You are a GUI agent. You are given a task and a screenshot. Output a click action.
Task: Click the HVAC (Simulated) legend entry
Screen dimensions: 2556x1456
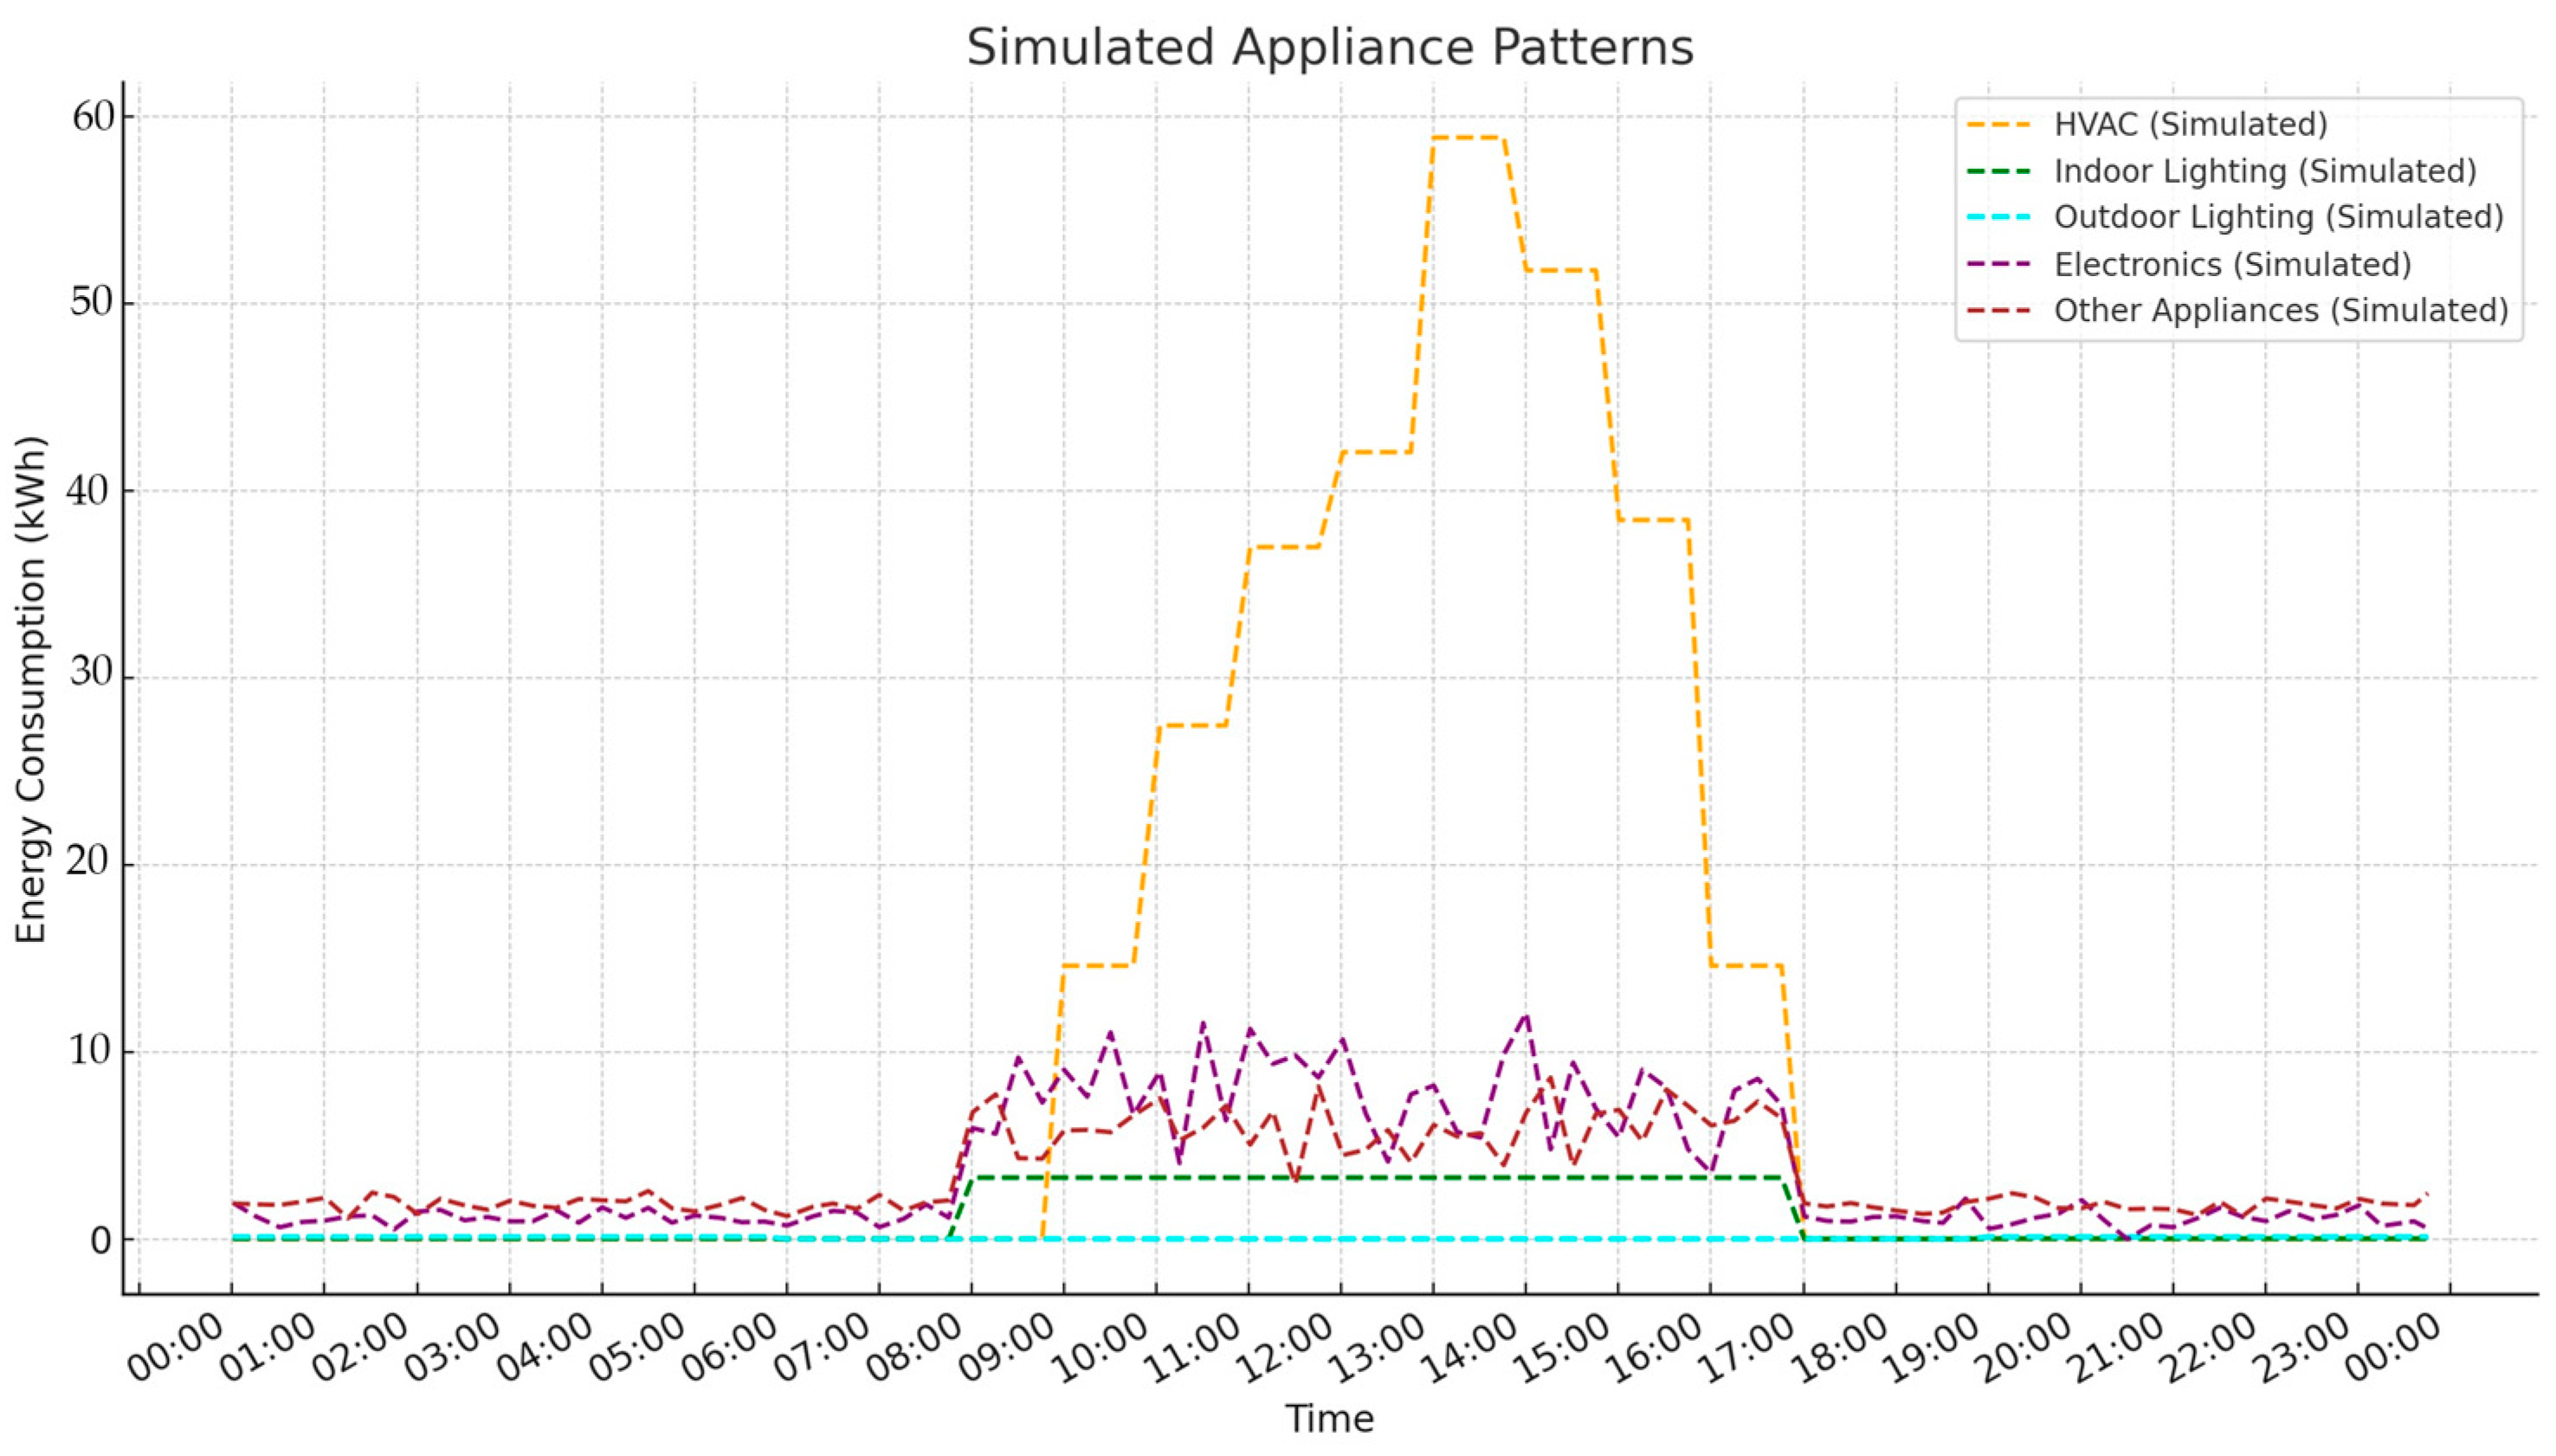2190,125
